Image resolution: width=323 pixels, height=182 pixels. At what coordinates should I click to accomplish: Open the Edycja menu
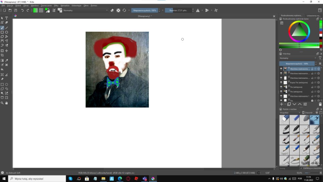(x=10, y=5)
